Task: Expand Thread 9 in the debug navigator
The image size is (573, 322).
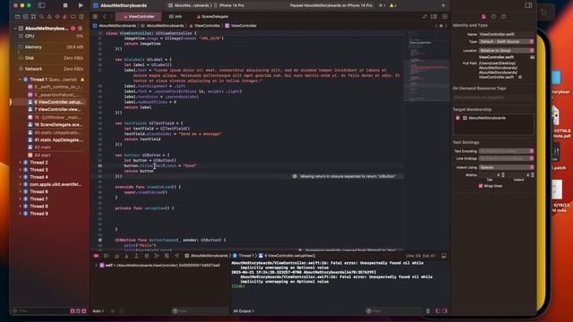Action: pyautogui.click(x=20, y=214)
